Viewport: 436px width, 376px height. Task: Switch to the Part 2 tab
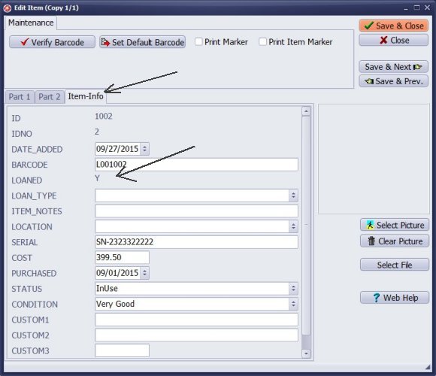click(x=49, y=97)
